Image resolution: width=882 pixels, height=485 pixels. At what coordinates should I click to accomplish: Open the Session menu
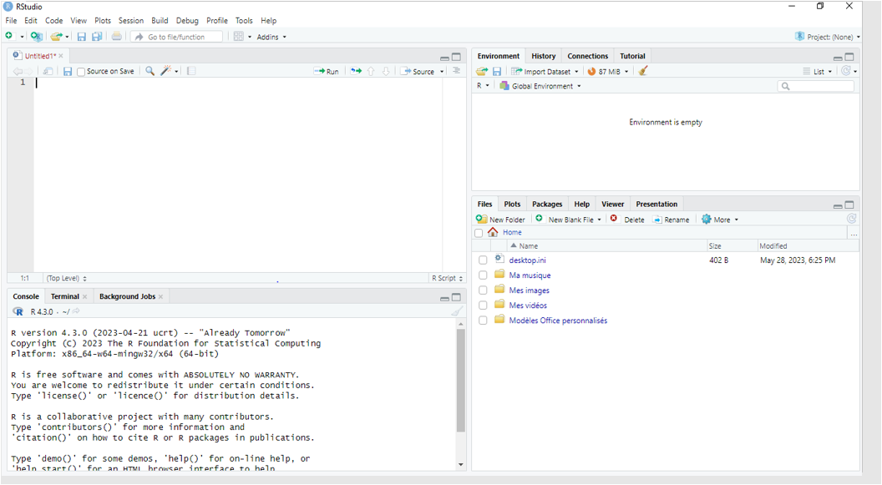coord(130,20)
